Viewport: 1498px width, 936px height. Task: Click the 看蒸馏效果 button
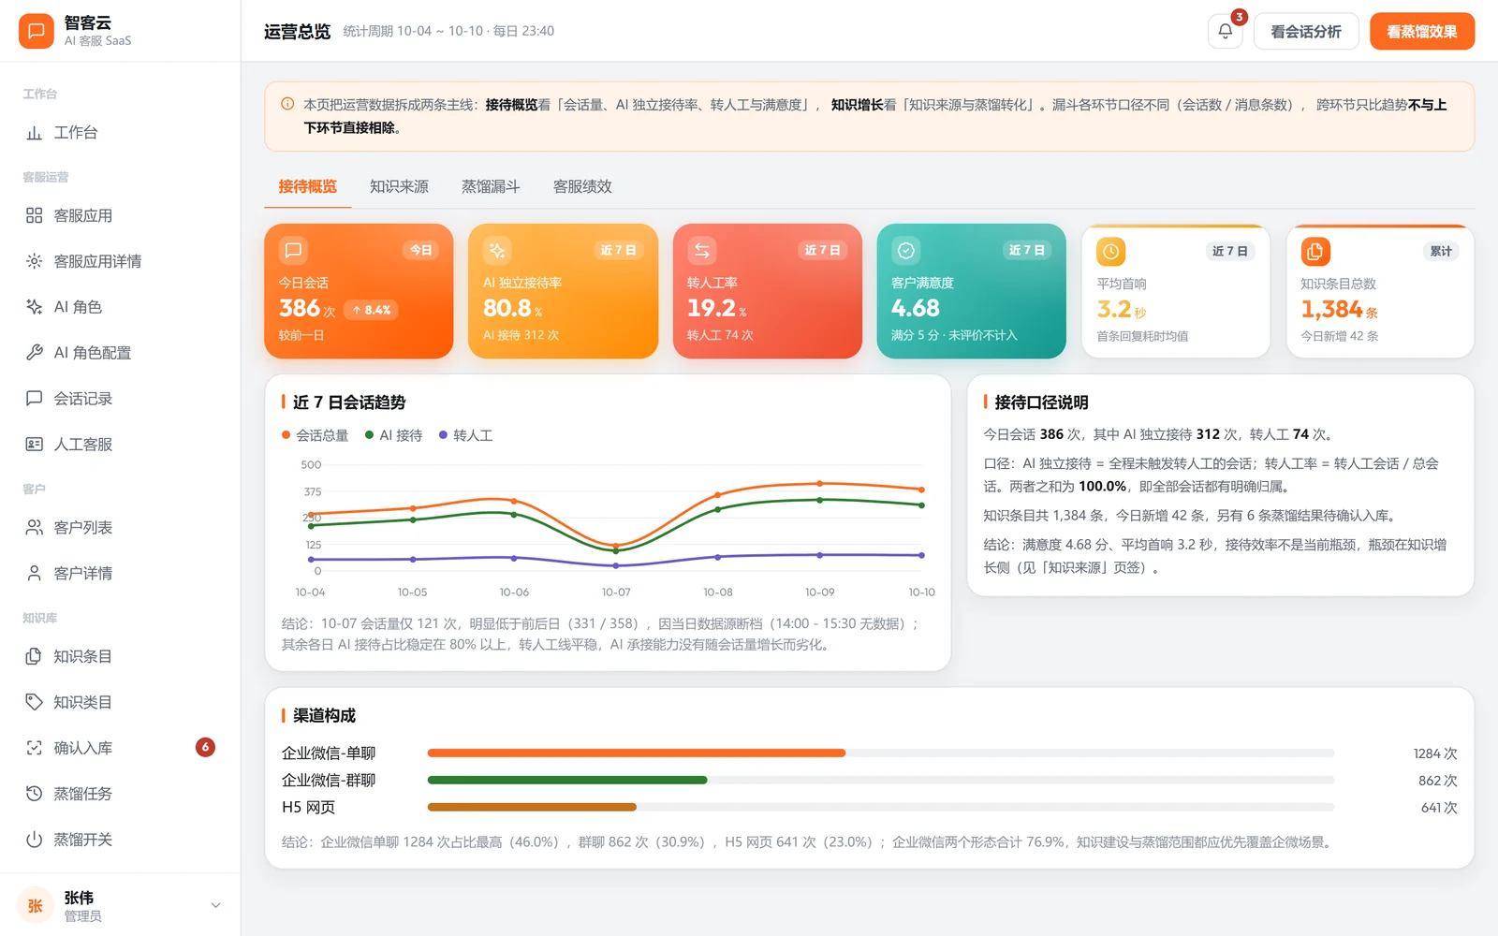coord(1421,31)
